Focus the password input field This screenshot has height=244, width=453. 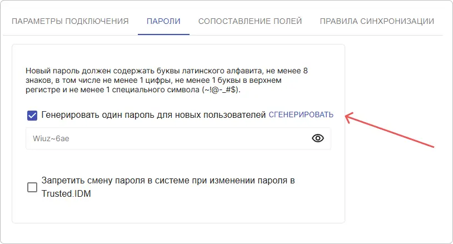click(x=167, y=139)
